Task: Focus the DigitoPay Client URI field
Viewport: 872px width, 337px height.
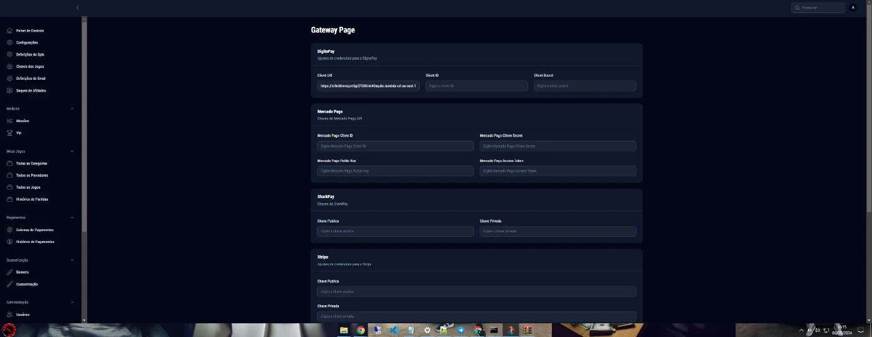Action: click(368, 86)
